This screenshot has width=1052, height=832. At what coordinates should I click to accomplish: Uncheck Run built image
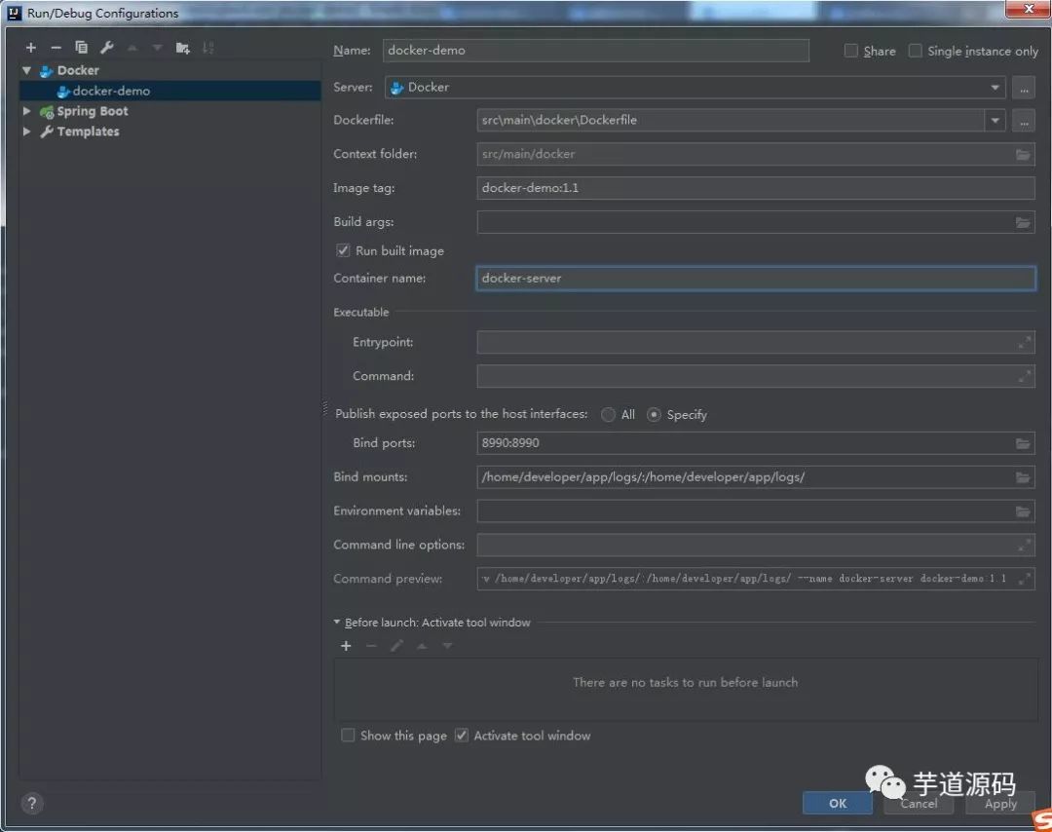pyautogui.click(x=343, y=251)
